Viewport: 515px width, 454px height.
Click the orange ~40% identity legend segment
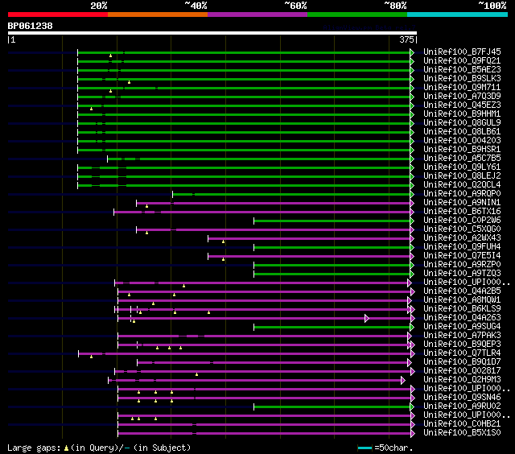pyautogui.click(x=158, y=14)
